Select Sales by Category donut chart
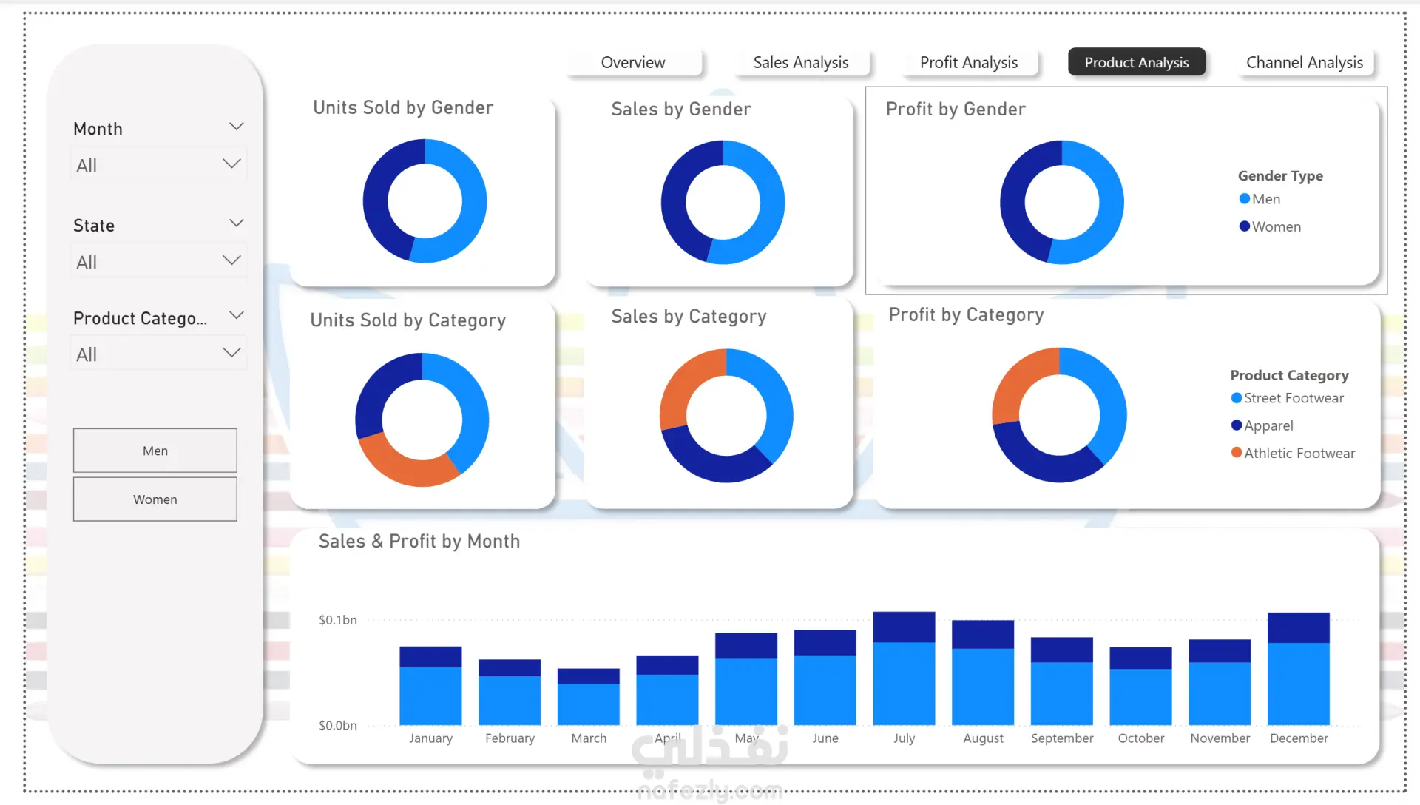 point(726,416)
